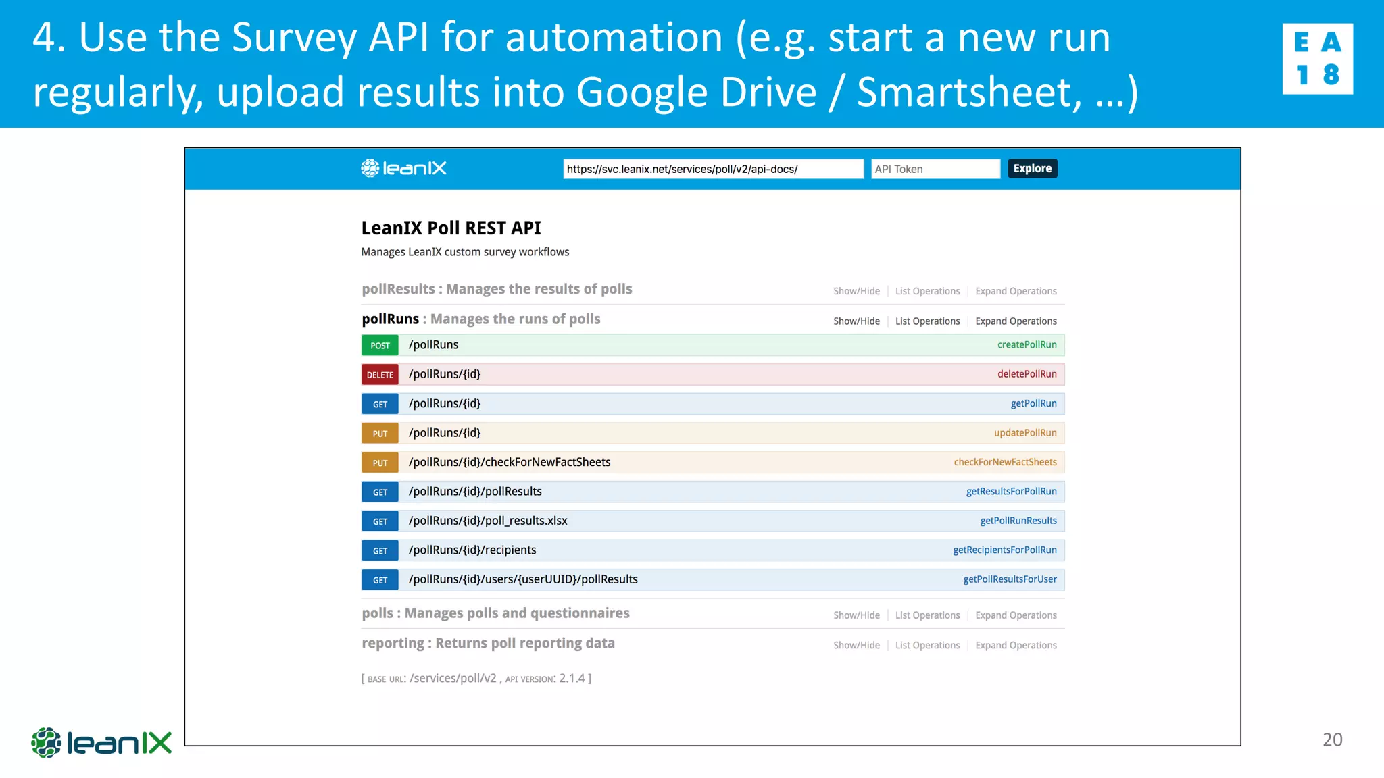Click the getPollResultsForUser operation link

pos(1010,579)
